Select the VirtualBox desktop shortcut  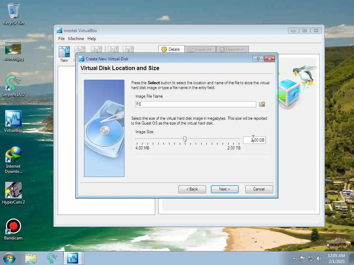tap(13, 121)
